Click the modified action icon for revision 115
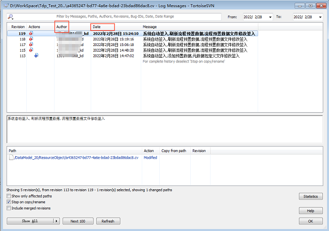This screenshot has width=329, height=231. click(x=31, y=50)
